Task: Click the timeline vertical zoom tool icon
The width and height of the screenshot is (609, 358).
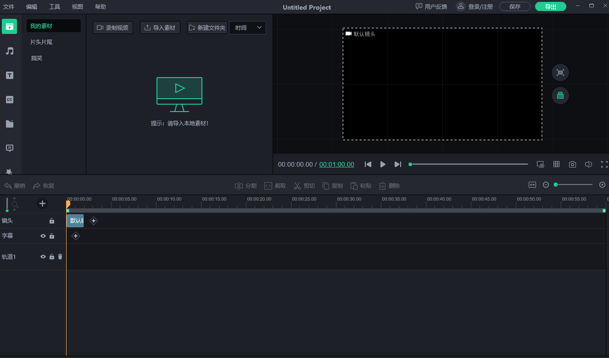Action: 15,204
